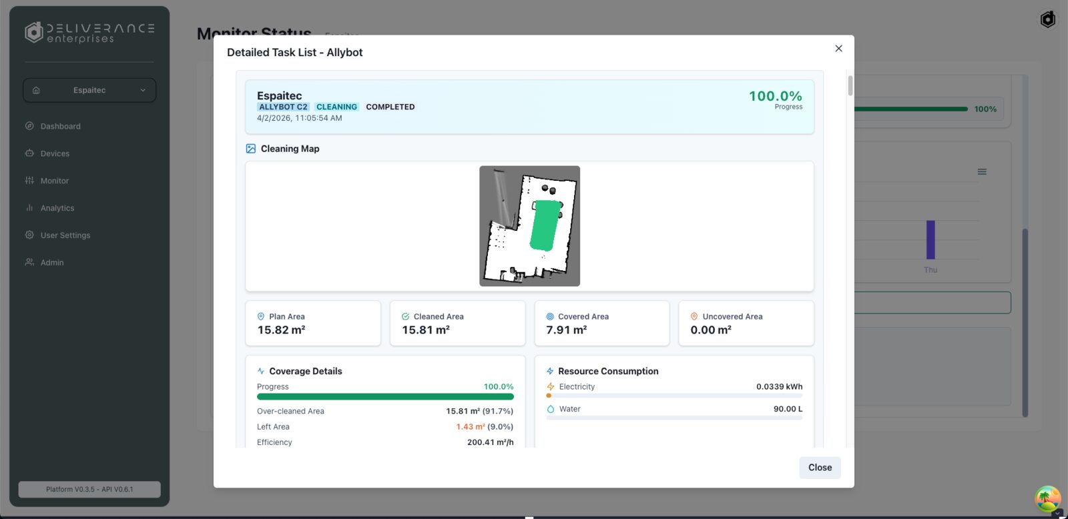
Task: Open the cleaning map thumbnail
Action: [529, 226]
